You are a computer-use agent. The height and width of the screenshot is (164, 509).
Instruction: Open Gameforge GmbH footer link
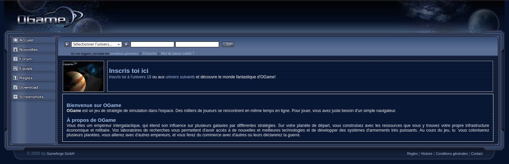point(60,154)
